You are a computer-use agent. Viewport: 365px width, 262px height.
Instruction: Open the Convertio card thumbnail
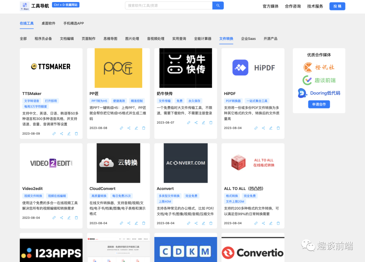pyautogui.click(x=253, y=249)
